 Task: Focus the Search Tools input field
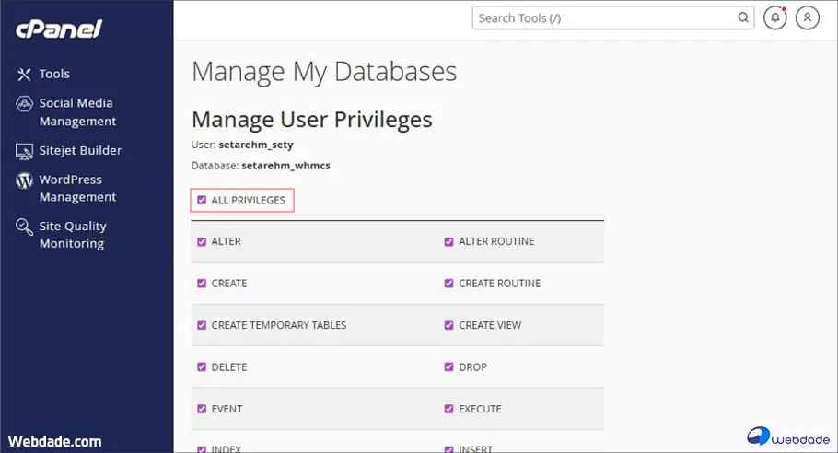click(x=603, y=17)
